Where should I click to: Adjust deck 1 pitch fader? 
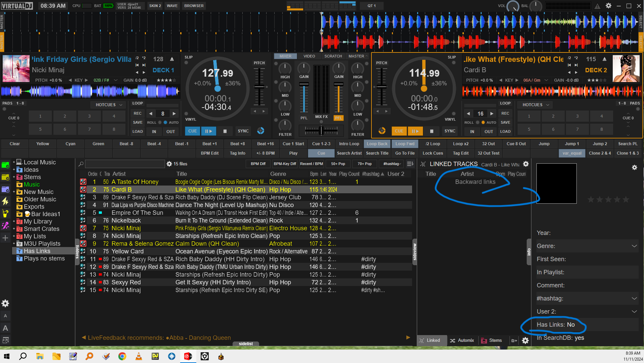tap(259, 87)
